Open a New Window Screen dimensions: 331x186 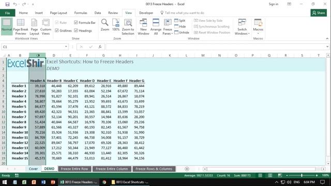tap(143, 26)
